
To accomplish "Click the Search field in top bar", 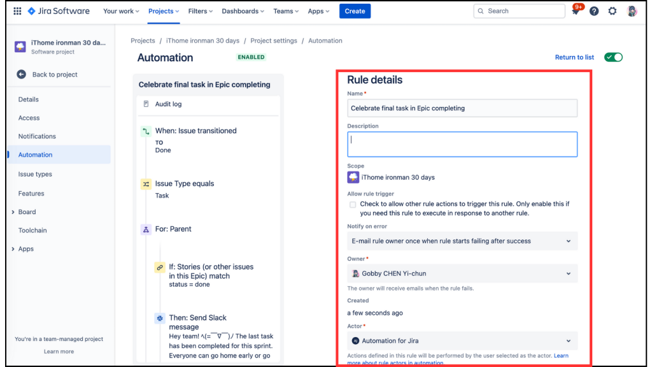I will [519, 11].
